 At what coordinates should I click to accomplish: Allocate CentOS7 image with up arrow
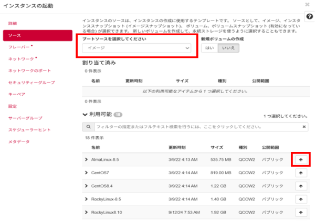[301, 173]
